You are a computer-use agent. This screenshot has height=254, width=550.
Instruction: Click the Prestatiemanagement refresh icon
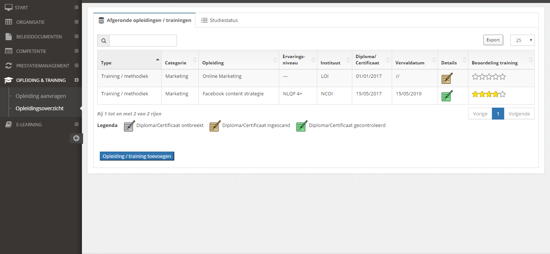[9, 66]
